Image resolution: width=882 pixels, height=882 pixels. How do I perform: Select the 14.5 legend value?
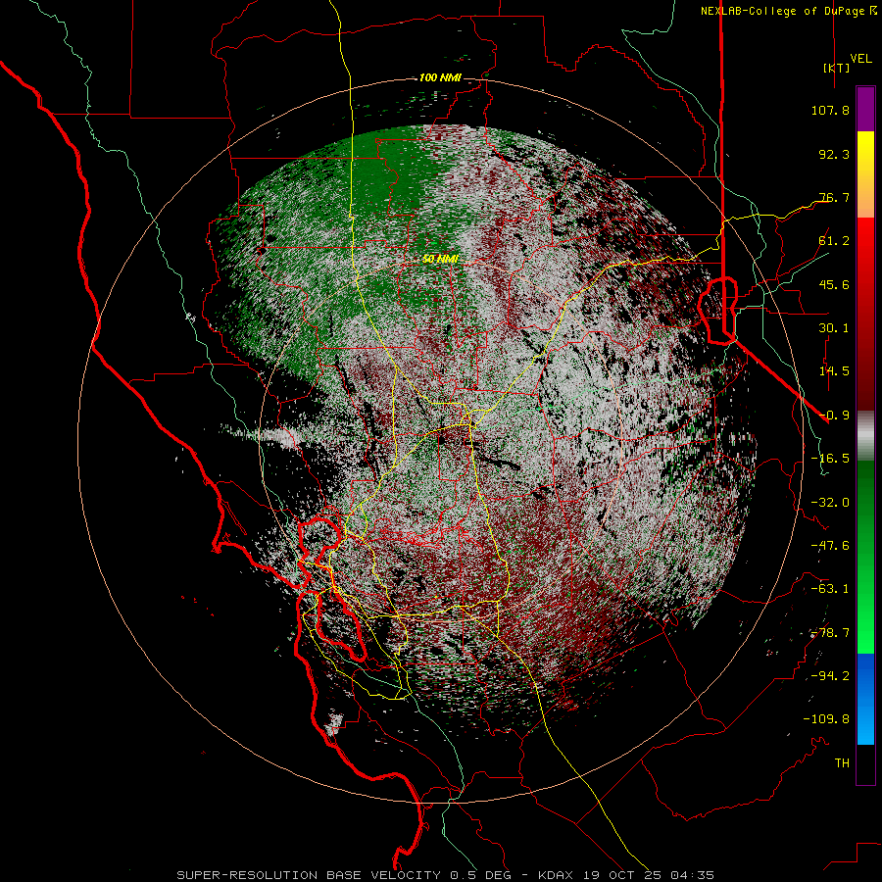click(834, 371)
